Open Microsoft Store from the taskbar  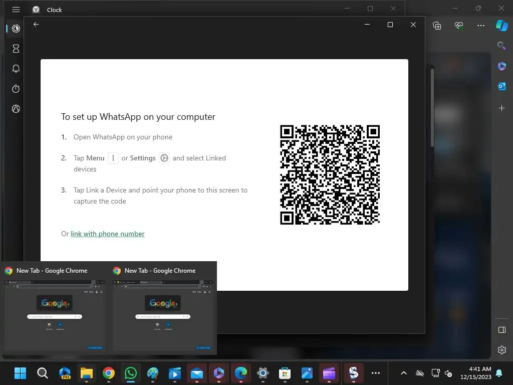pos(285,373)
